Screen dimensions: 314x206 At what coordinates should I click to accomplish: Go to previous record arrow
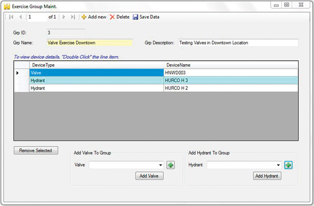point(20,17)
